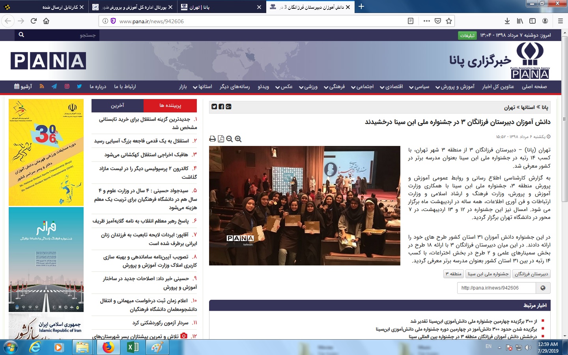Click yellow 36th sports championship banner

[46, 152]
